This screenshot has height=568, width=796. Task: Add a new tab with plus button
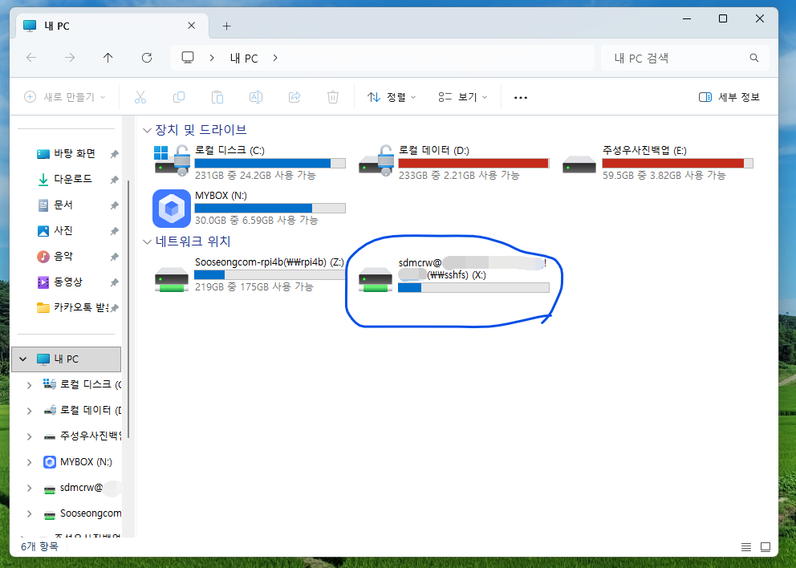(x=226, y=26)
